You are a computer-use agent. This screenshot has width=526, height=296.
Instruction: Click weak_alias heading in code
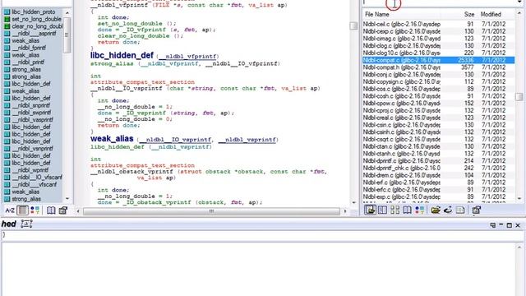(x=112, y=139)
